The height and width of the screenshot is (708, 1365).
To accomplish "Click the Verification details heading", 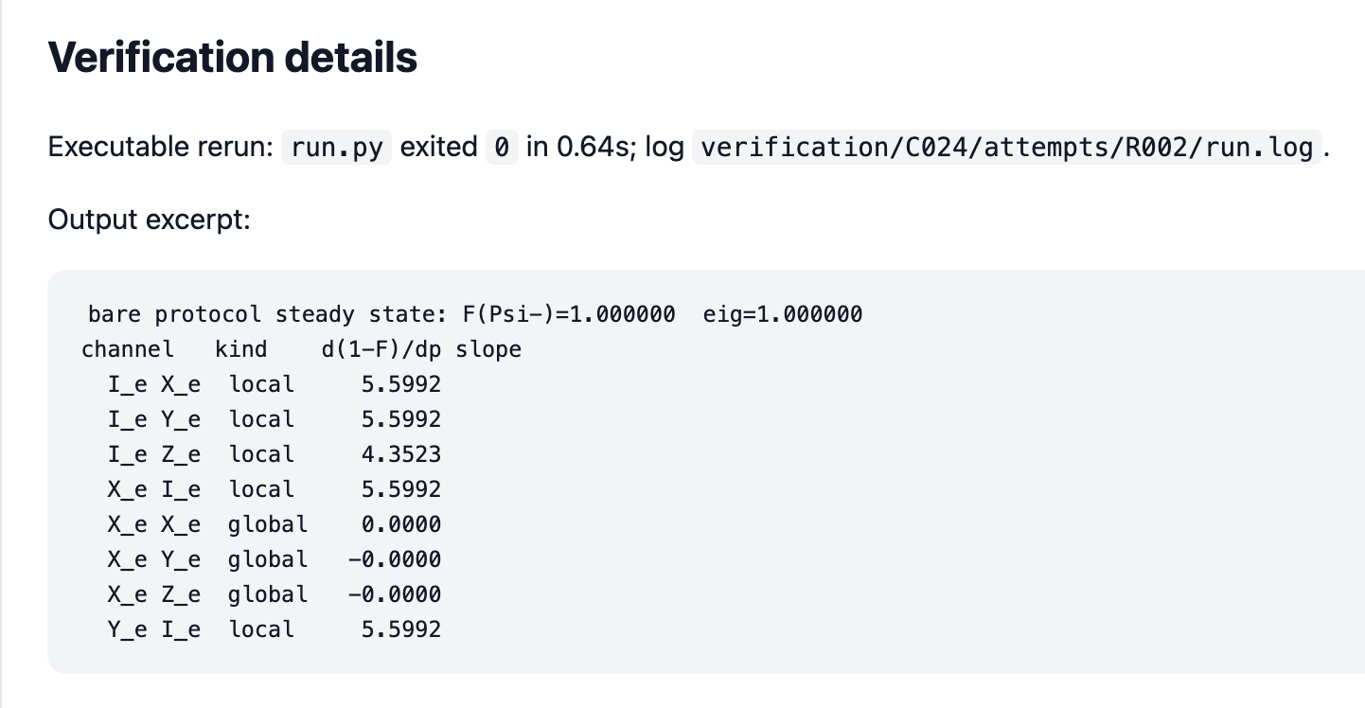I will pyautogui.click(x=233, y=58).
